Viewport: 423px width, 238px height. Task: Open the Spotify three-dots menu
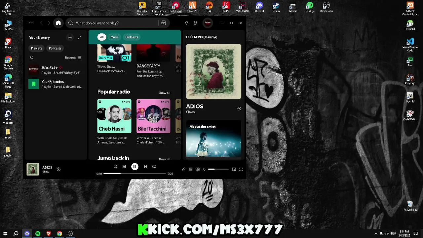31,23
